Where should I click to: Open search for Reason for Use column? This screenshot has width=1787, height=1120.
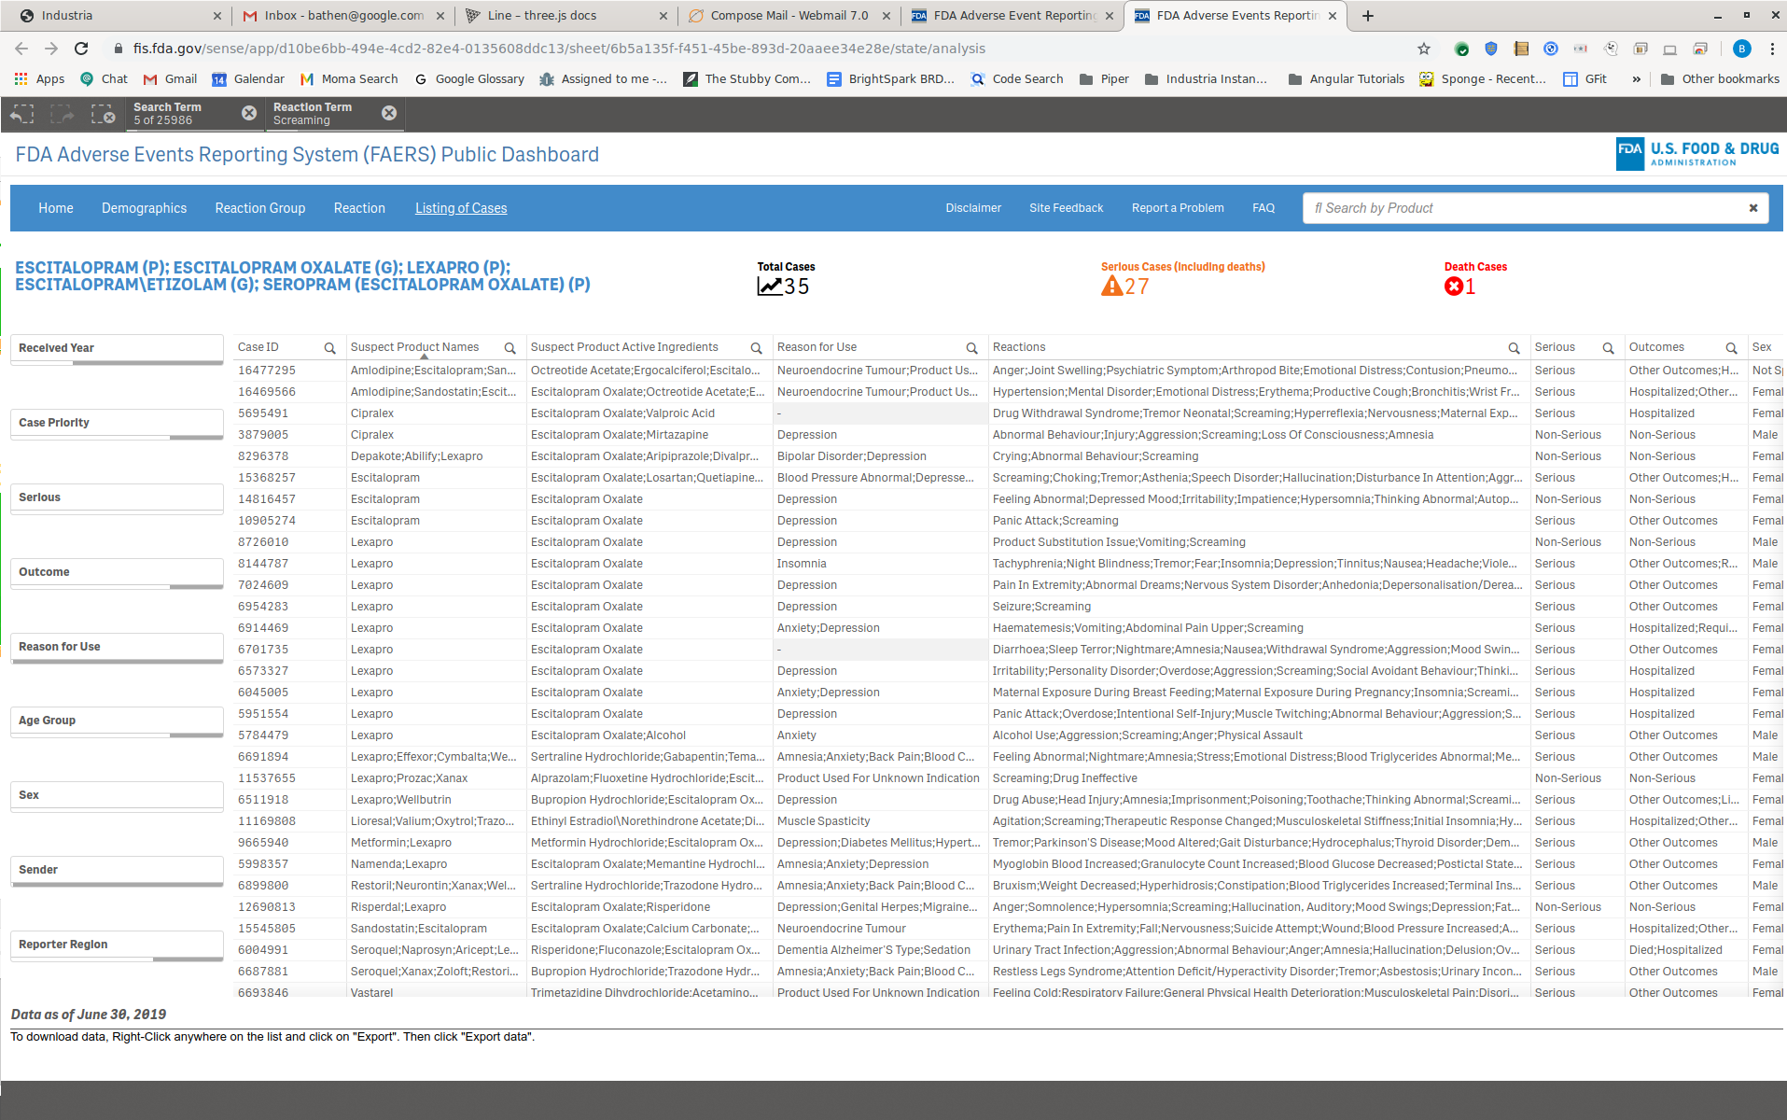tap(971, 348)
